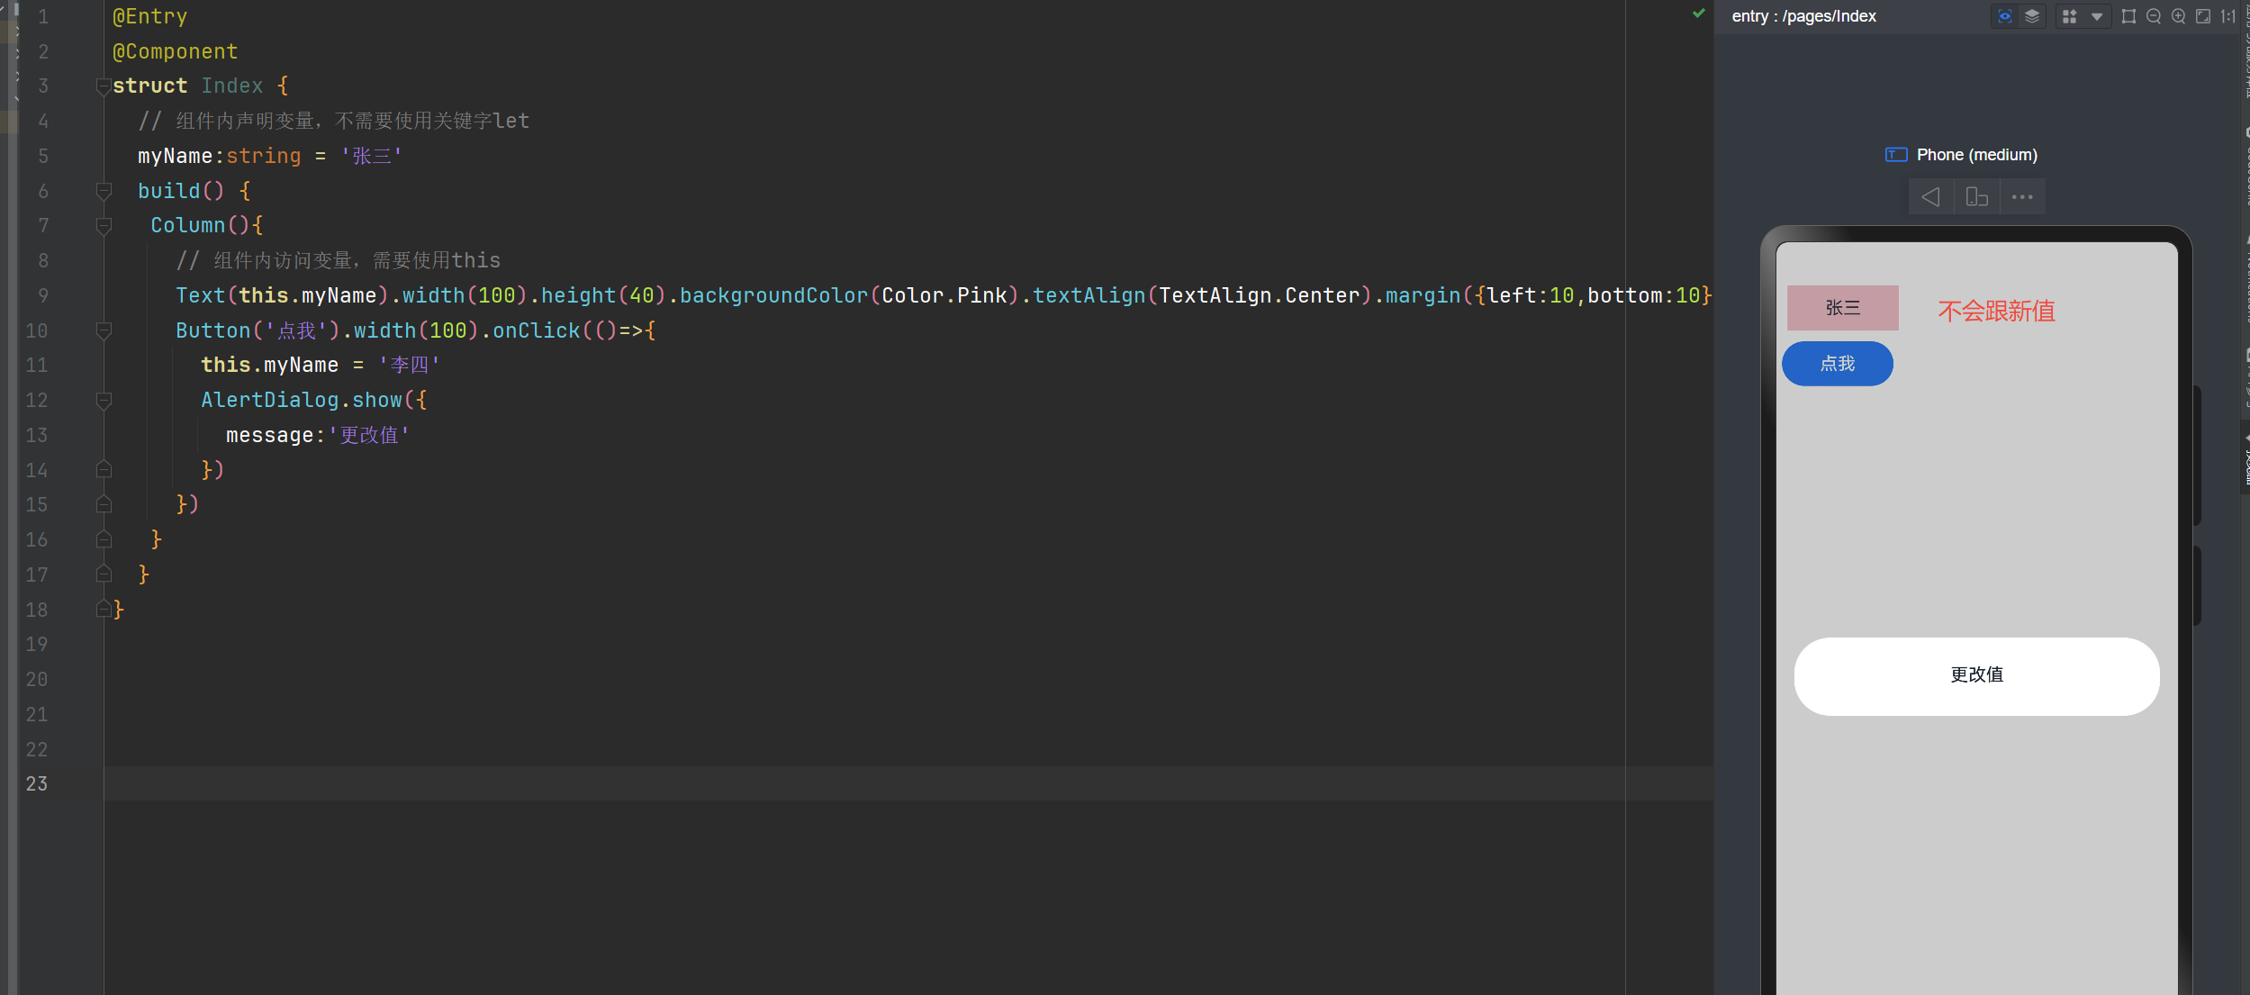This screenshot has height=995, width=2250.
Task: Click the blue device type icon
Action: (x=1896, y=155)
